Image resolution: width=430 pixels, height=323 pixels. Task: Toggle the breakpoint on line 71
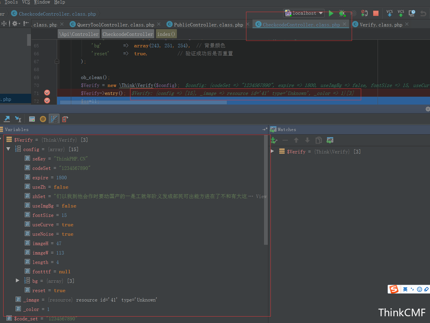tap(47, 93)
